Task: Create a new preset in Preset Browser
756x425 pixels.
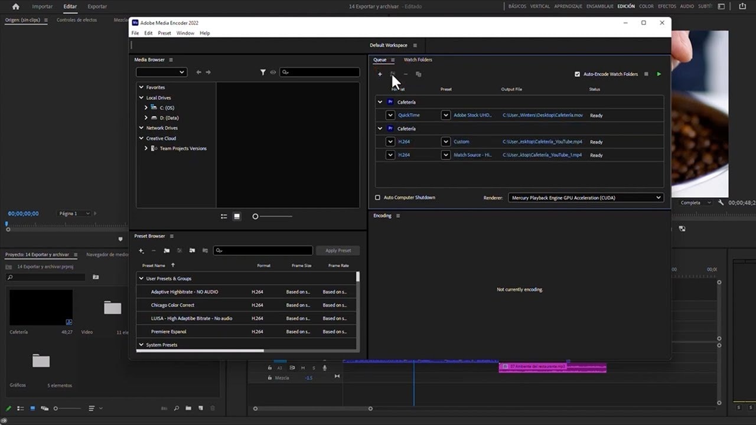Action: pos(141,250)
